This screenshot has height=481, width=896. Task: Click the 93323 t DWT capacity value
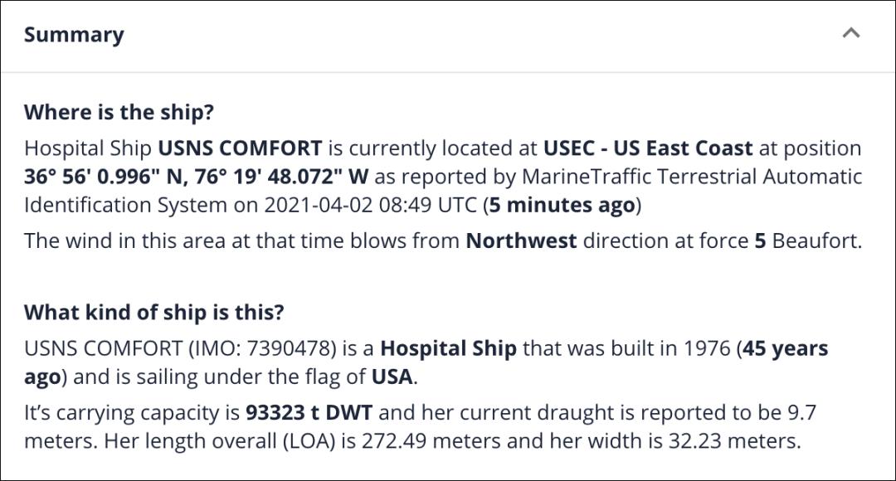coord(309,412)
